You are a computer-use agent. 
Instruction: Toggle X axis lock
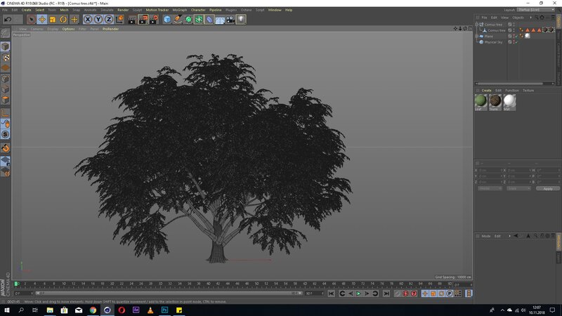coord(88,20)
